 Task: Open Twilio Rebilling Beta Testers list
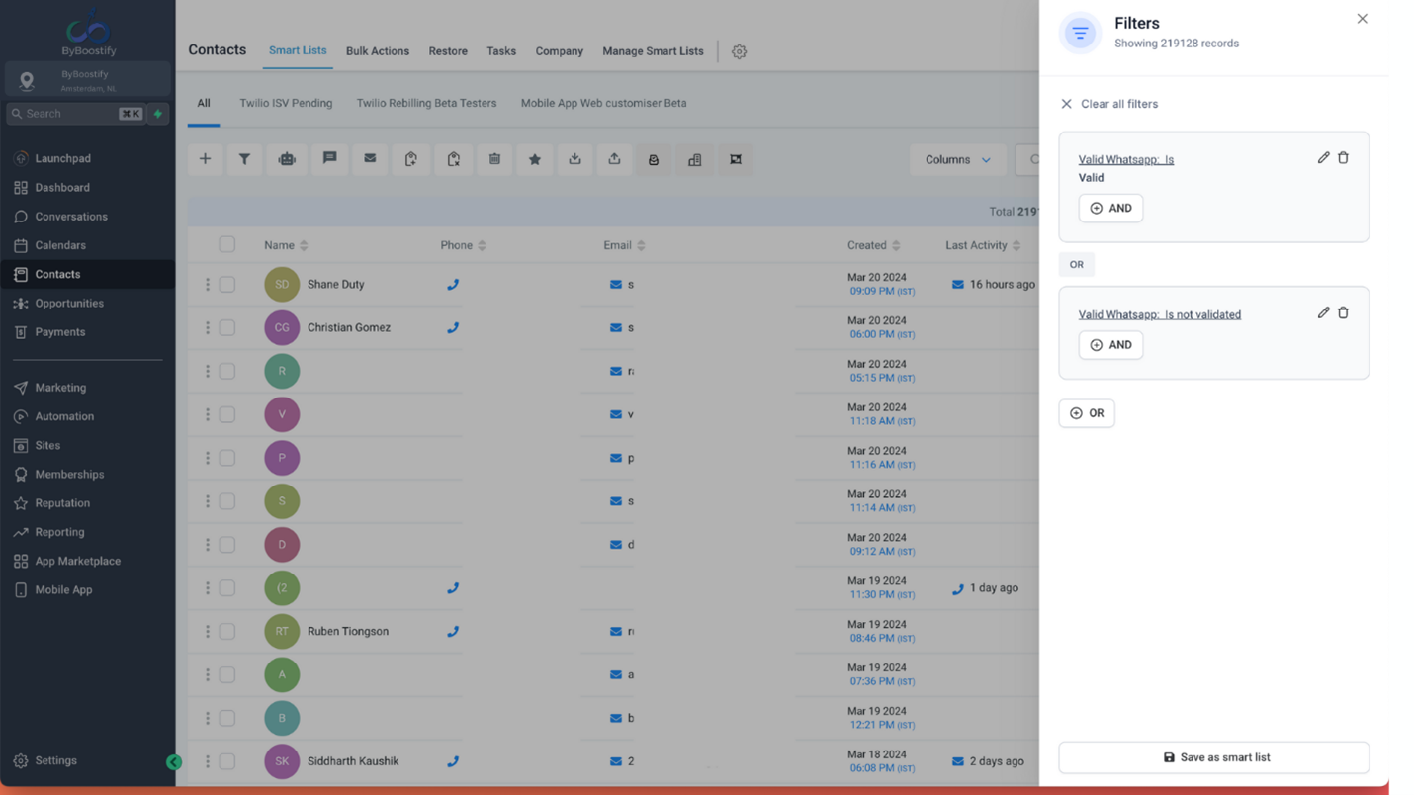tap(426, 103)
